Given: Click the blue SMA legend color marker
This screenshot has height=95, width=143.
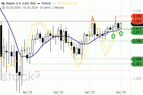Looking at the screenshot, I should click(39, 3).
